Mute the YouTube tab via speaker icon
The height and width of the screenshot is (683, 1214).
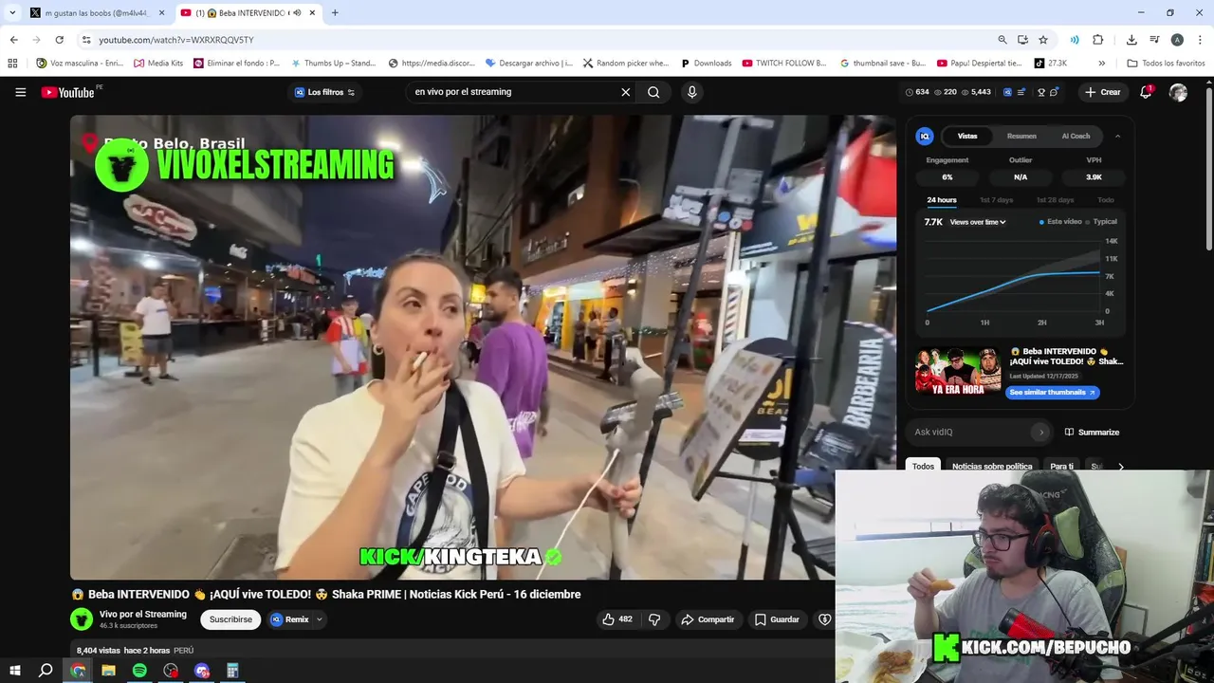297,13
